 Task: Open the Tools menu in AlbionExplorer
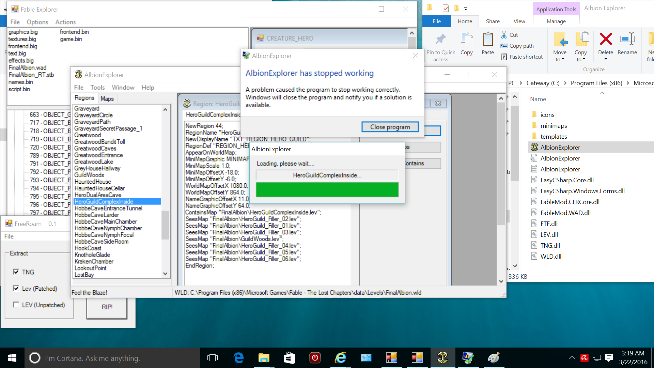point(96,88)
